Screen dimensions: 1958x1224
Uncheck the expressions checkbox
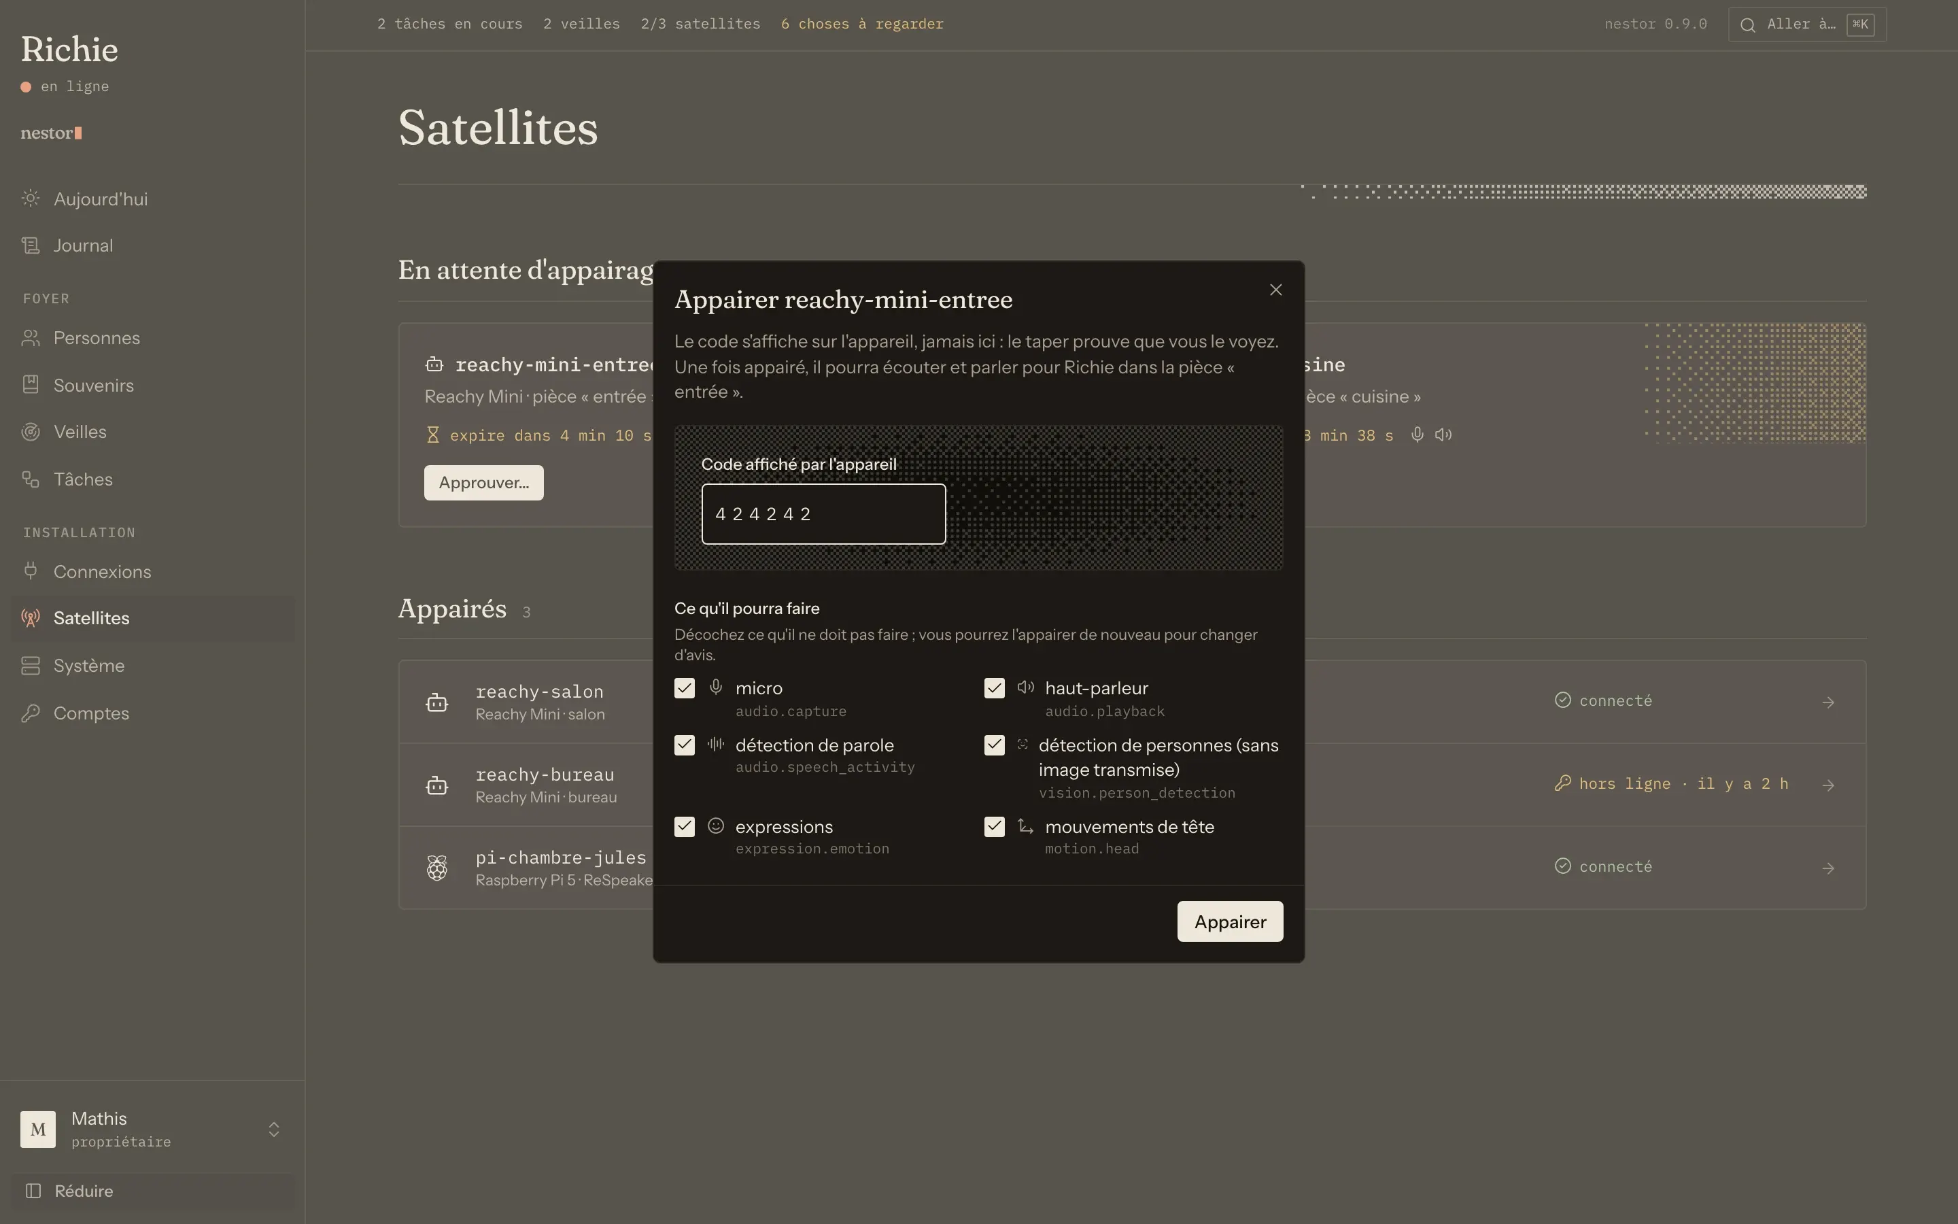tap(685, 826)
